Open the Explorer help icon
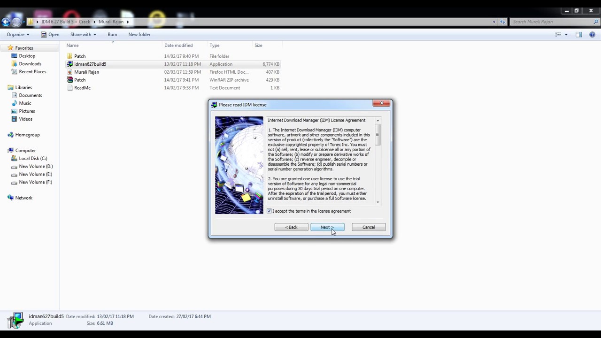The height and width of the screenshot is (338, 601). (593, 35)
